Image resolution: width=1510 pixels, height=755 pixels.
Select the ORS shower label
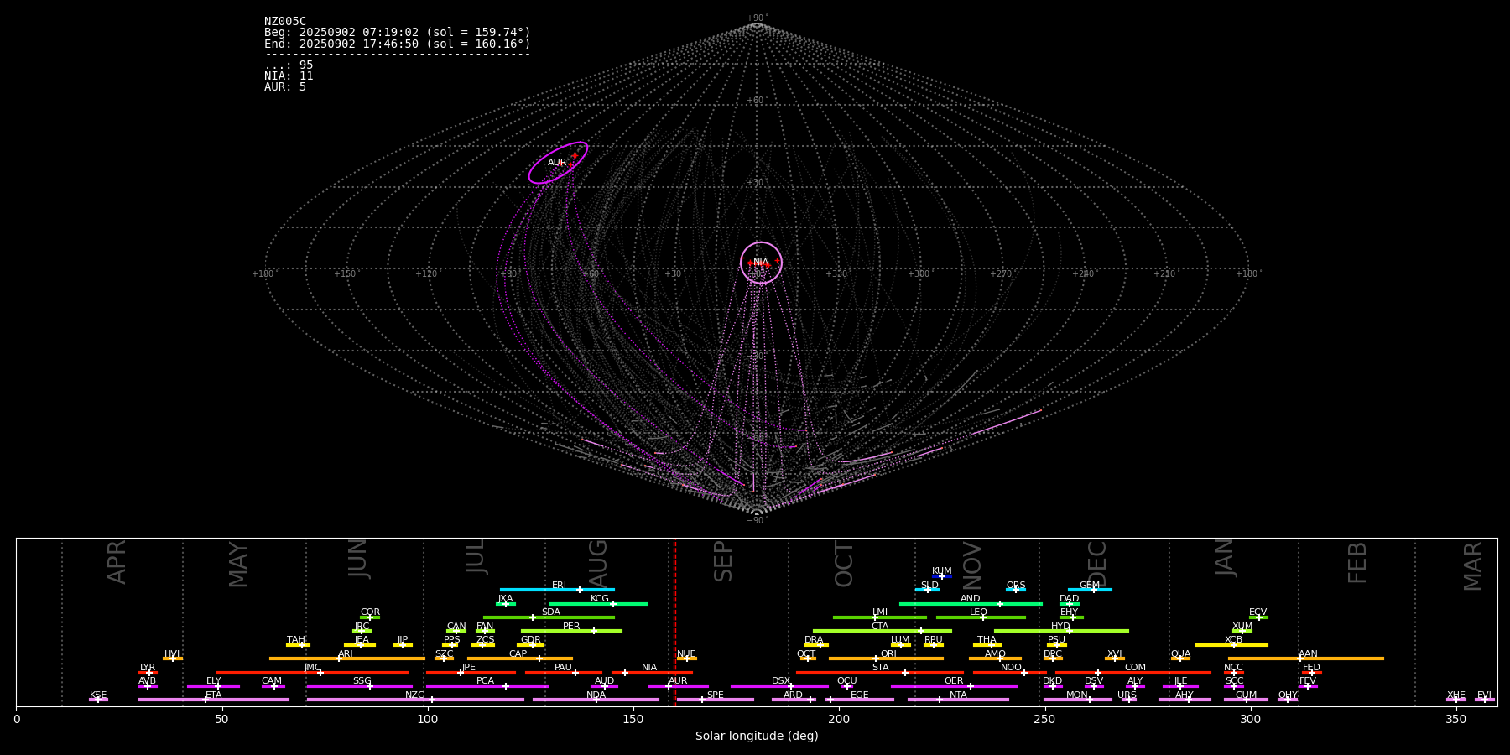1016,586
